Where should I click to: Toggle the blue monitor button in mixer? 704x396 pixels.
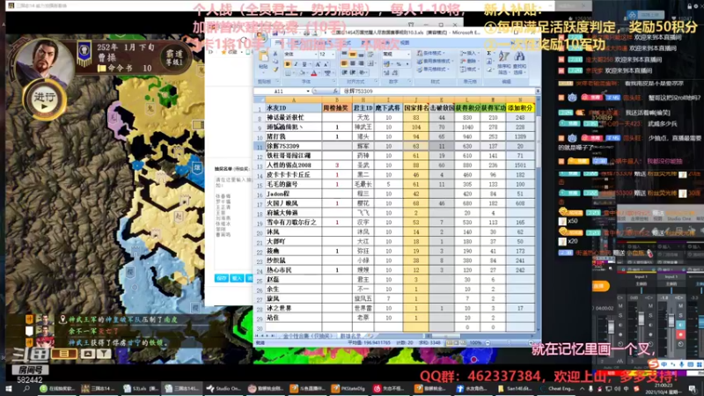680,325
